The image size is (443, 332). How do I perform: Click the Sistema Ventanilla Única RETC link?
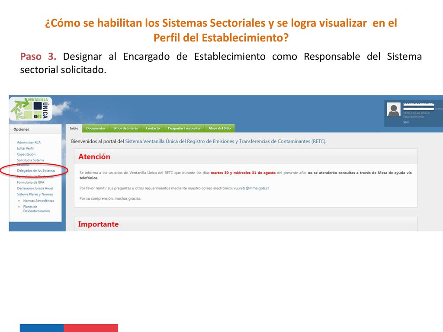click(226, 141)
